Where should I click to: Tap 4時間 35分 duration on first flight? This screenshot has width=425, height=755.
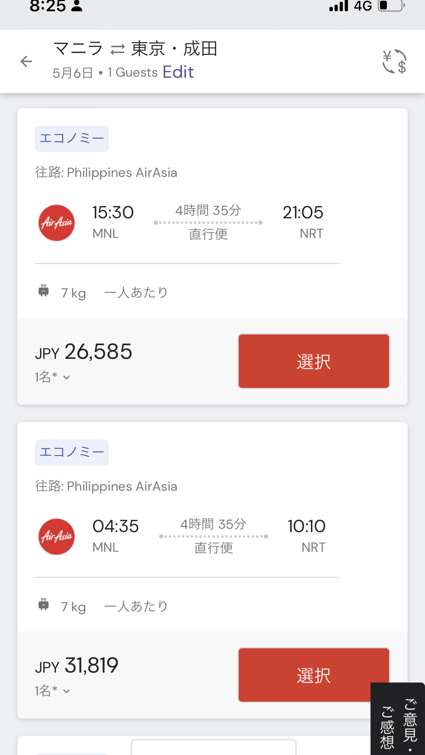coord(208,210)
